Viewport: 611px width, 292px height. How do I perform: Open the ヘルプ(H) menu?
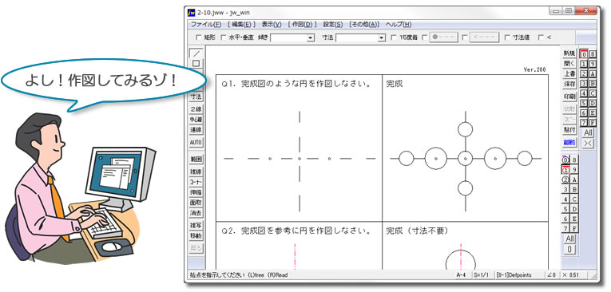399,24
